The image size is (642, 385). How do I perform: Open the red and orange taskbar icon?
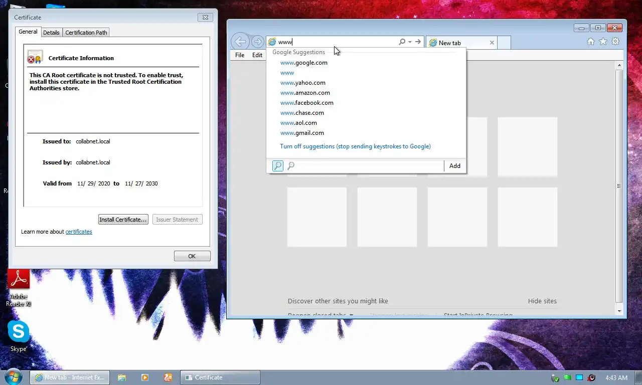(x=168, y=377)
